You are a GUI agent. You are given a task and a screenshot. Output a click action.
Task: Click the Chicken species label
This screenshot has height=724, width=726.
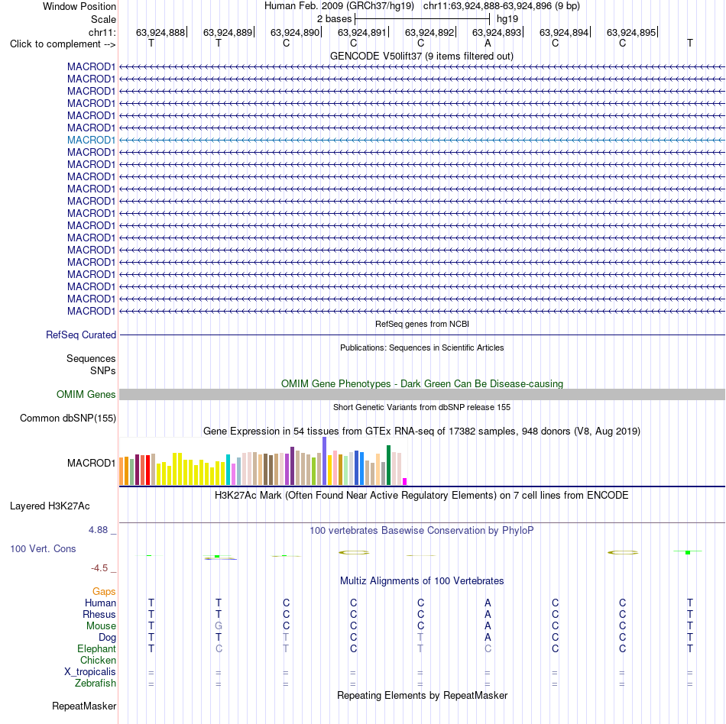click(98, 660)
